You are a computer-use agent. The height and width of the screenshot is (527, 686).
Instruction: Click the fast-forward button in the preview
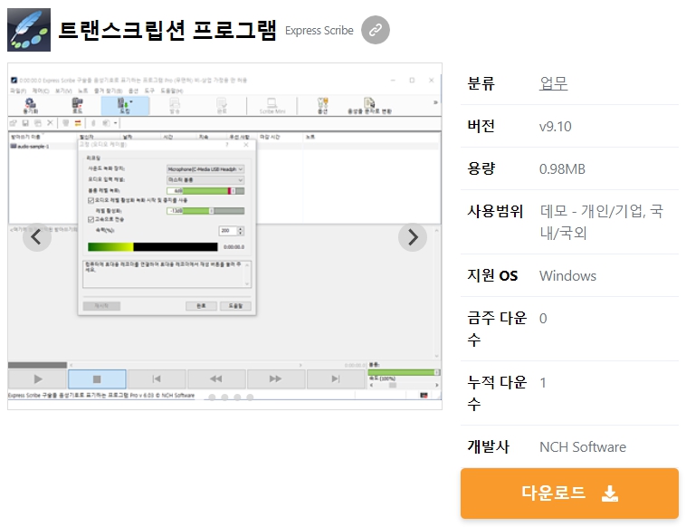[x=276, y=379]
